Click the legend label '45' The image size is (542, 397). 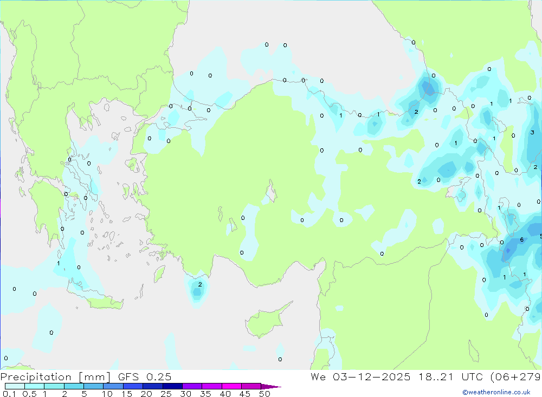245,394
